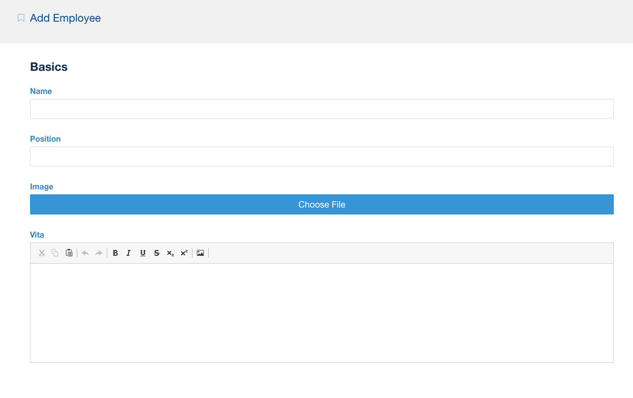The width and height of the screenshot is (633, 398).
Task: Click the bookmark icon beside Add Employee
Action: (x=20, y=18)
